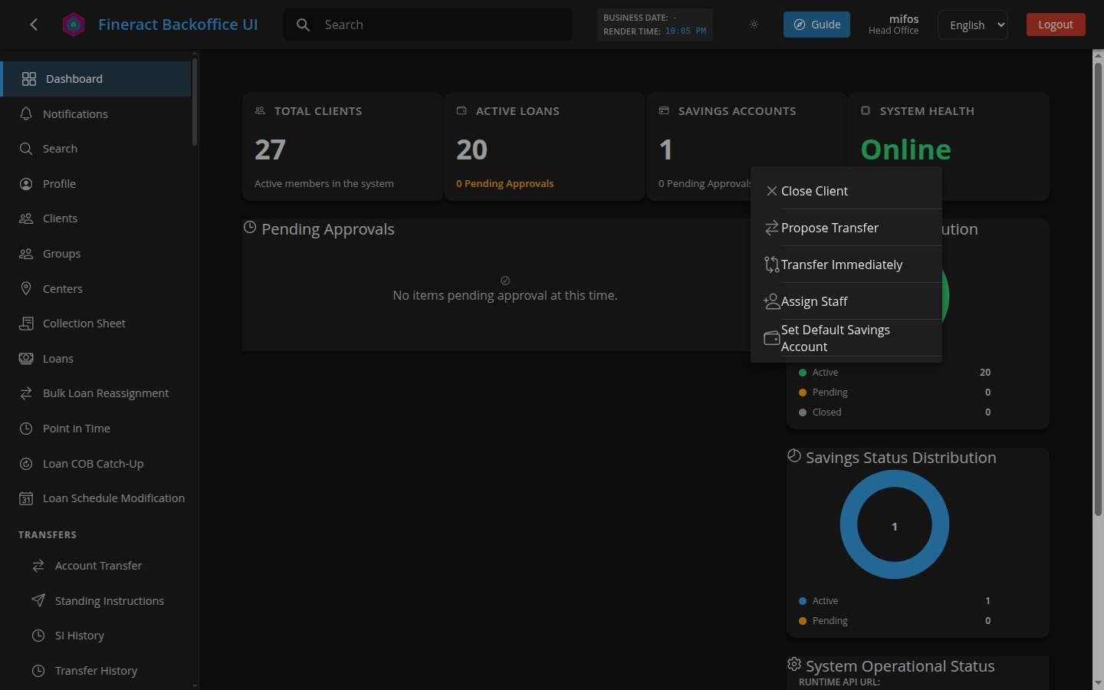
Task: Click the Set Default Savings wallet icon
Action: tap(772, 338)
